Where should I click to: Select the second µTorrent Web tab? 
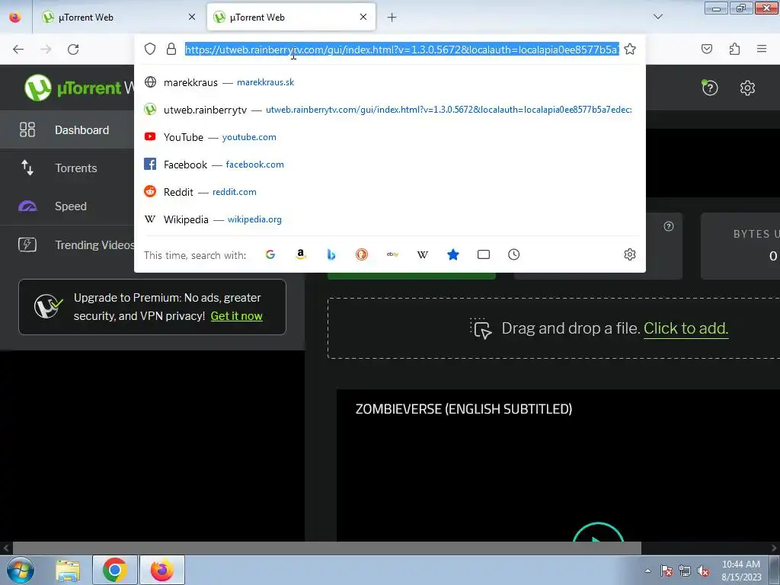click(291, 18)
